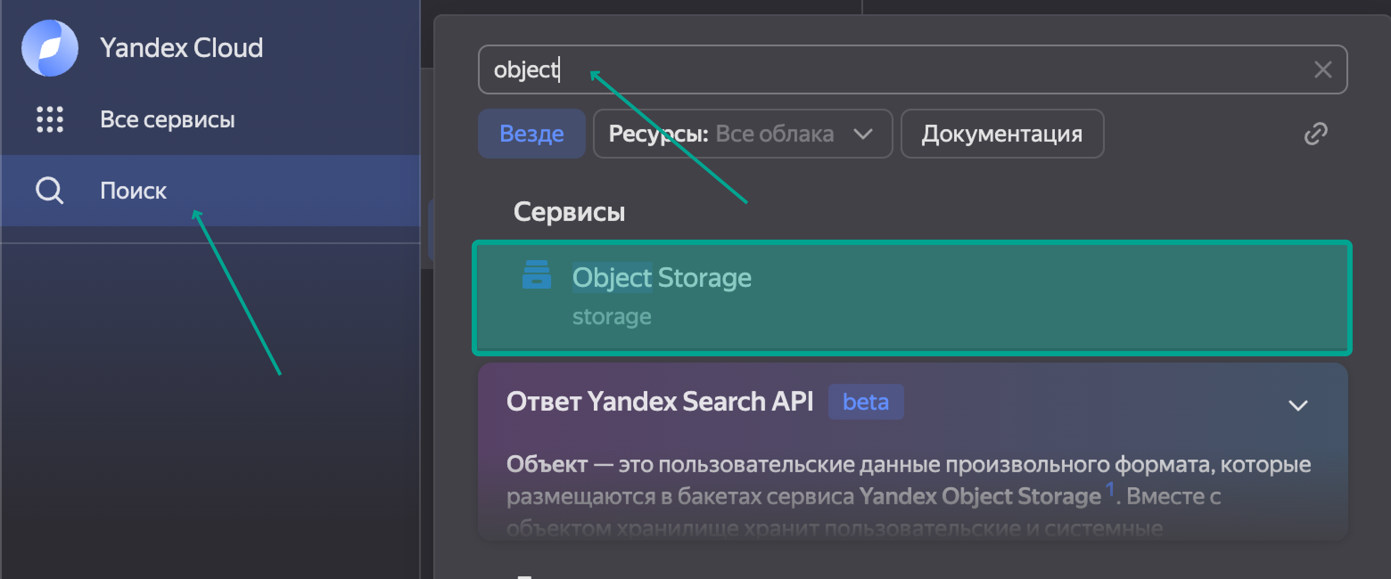Select the Везде filter
The image size is (1391, 579).
(x=531, y=134)
